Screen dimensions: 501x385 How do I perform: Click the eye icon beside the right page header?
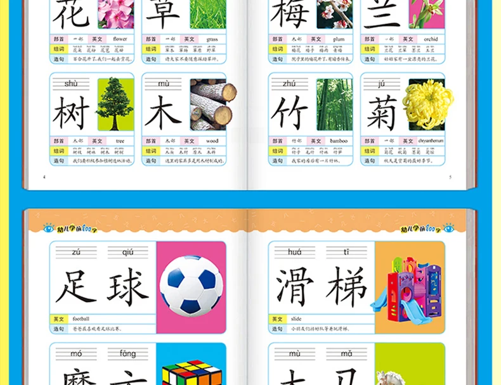tap(448, 228)
